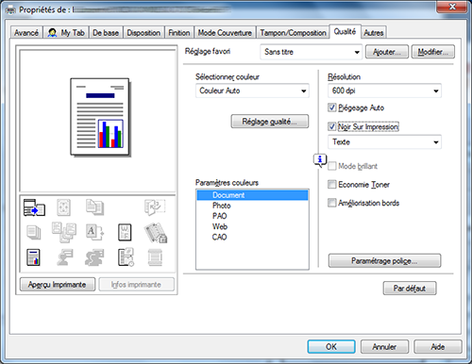The width and height of the screenshot is (472, 364).
Task: Toggle the Piégeage Auto checkbox
Action: click(331, 108)
